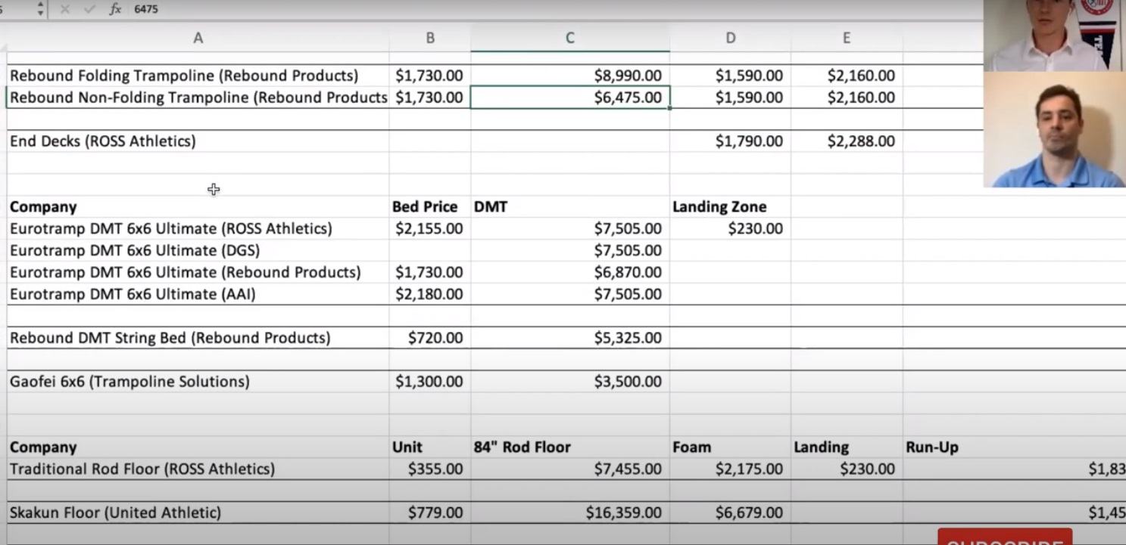Select the Landing Zone header cell

click(730, 206)
